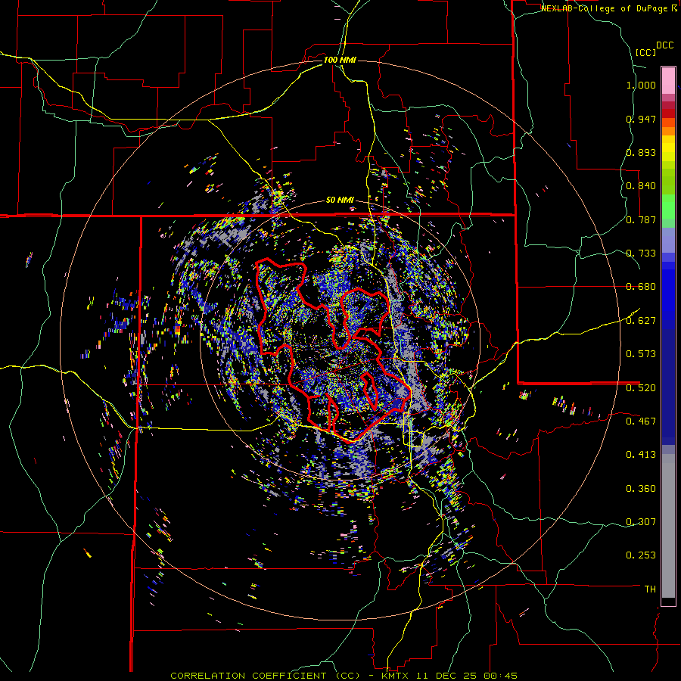Click the 0.733 legend value
Viewport: 681px width, 681px height.
click(x=641, y=253)
